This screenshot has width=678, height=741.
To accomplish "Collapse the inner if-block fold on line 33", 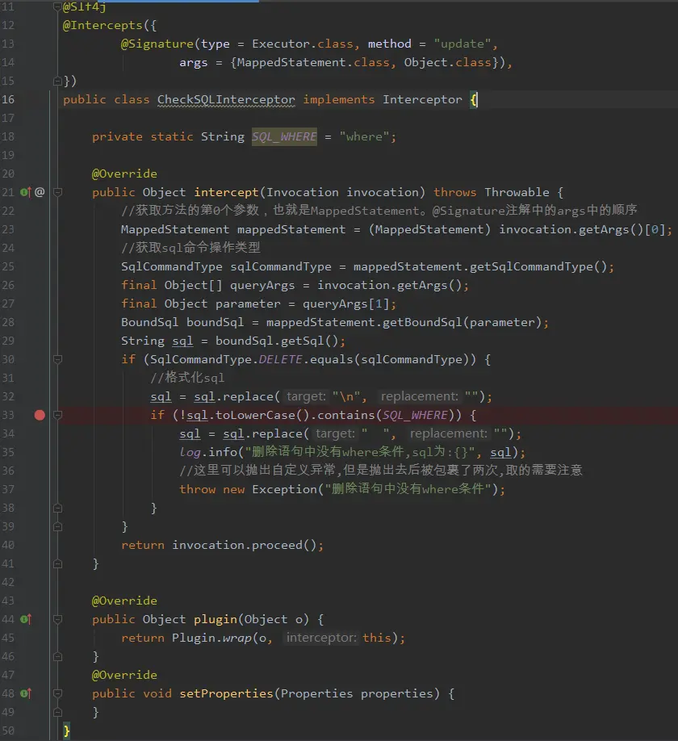I will (57, 415).
